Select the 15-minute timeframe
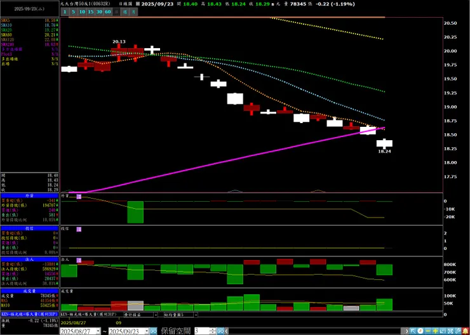This screenshot has height=335, width=470. 91,12
